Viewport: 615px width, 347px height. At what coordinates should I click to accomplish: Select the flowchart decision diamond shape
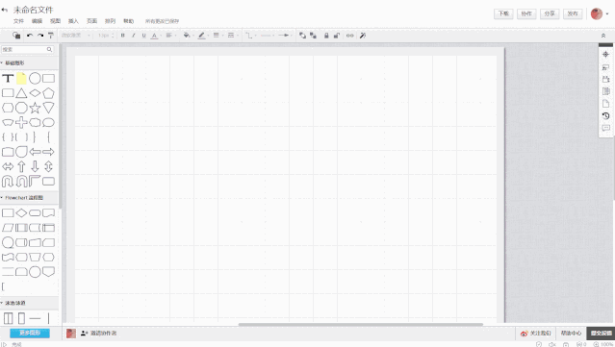tap(21, 213)
